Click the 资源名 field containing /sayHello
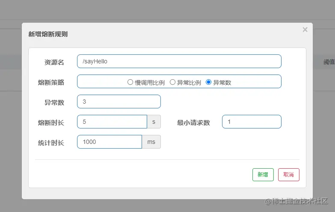This screenshot has width=335, height=212. [179, 61]
